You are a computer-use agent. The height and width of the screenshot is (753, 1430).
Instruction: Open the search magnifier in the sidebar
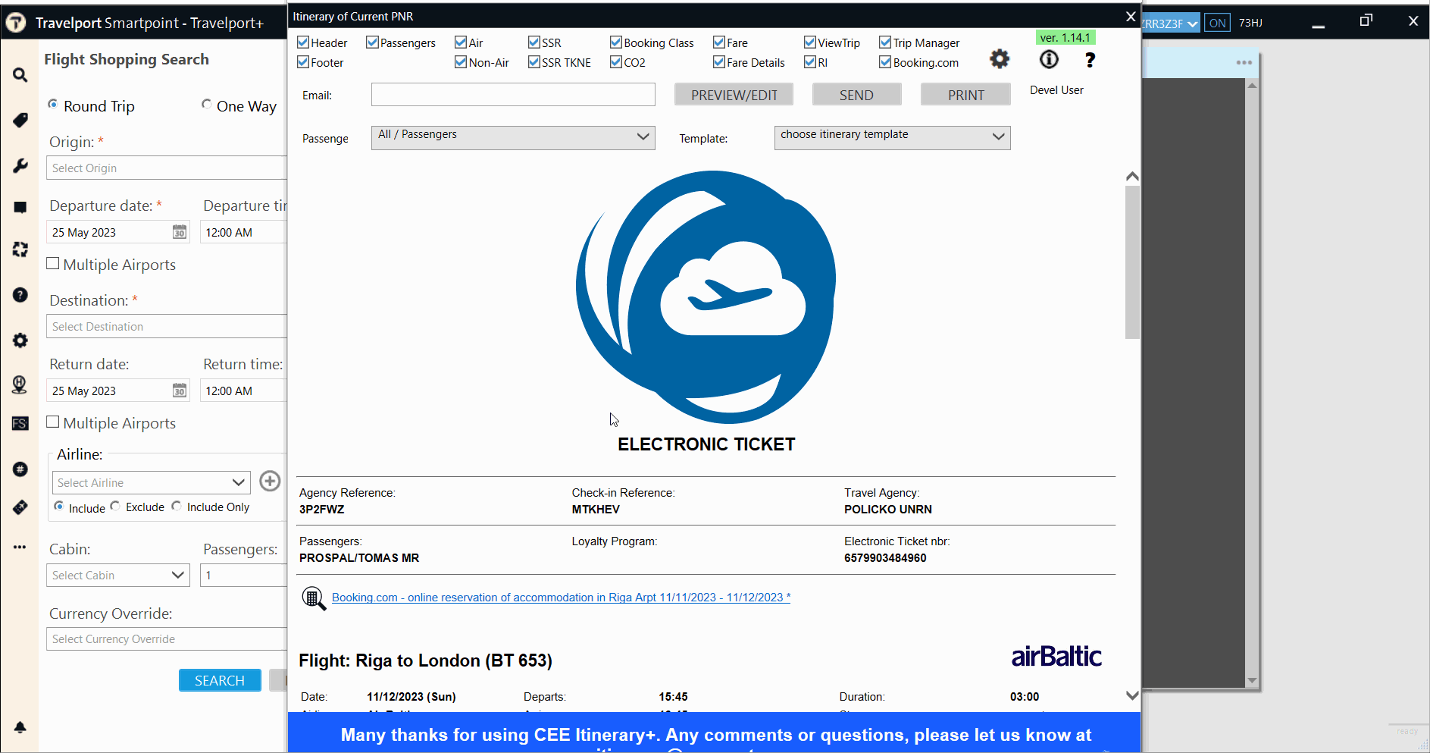(x=20, y=75)
